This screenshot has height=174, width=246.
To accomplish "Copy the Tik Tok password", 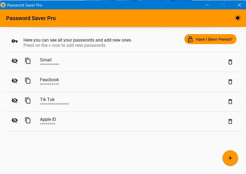I will [x=28, y=100].
